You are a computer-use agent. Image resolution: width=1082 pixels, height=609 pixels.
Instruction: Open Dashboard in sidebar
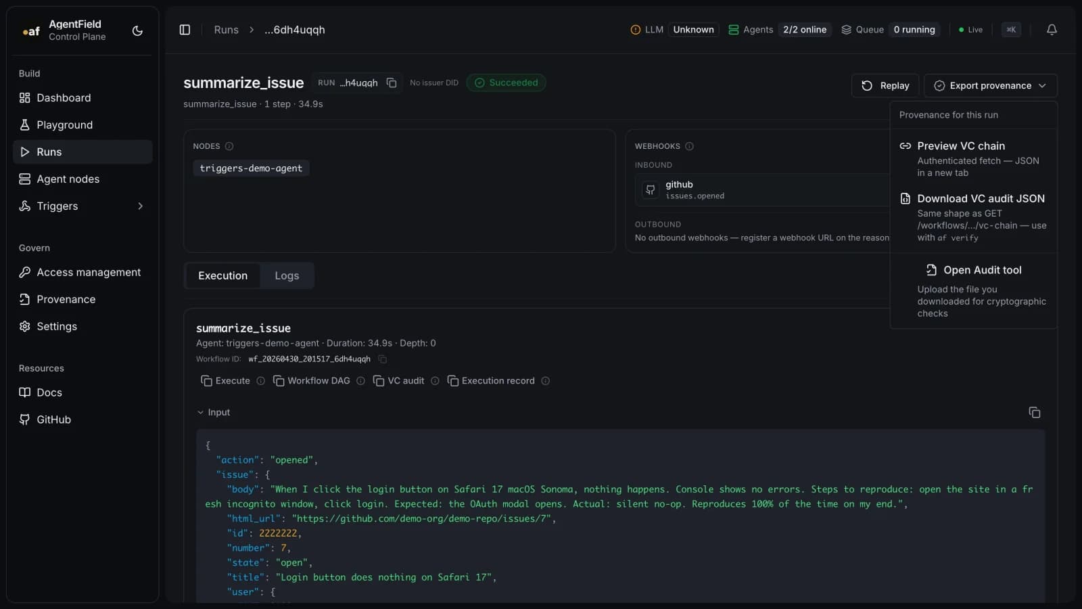click(x=83, y=97)
